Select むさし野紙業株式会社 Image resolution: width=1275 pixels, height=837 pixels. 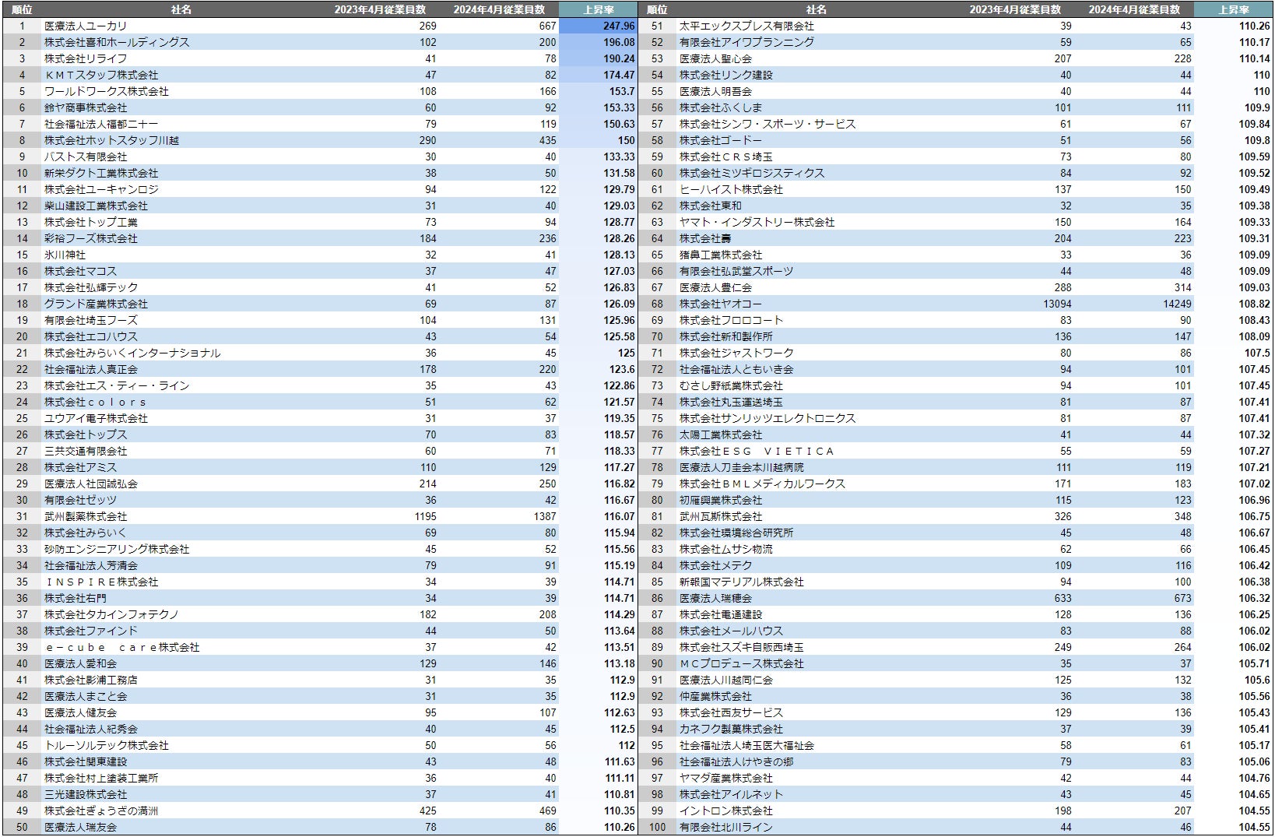731,385
